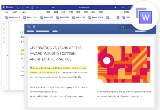Collapse the left sidebar panel arrow
The image size is (160, 110).
7,55
